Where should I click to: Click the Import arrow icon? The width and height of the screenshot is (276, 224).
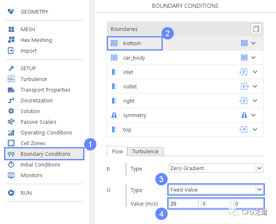(12, 51)
